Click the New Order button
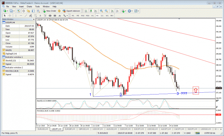Image resolution: width=224 pixels, height=136 pixels. (x=49, y=11)
